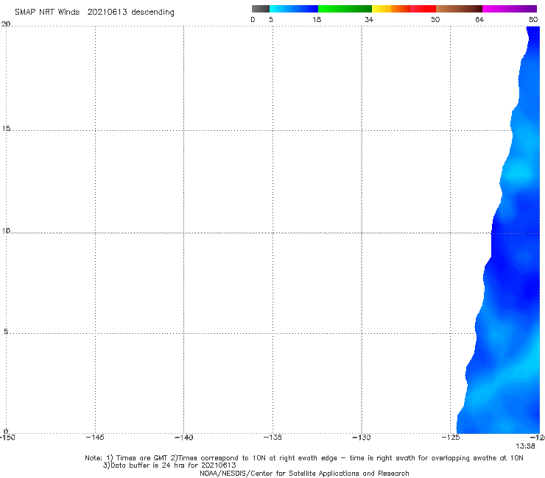545x478 pixels.
Task: Click the cyan-blue segment of the color bar
Action: click(294, 9)
